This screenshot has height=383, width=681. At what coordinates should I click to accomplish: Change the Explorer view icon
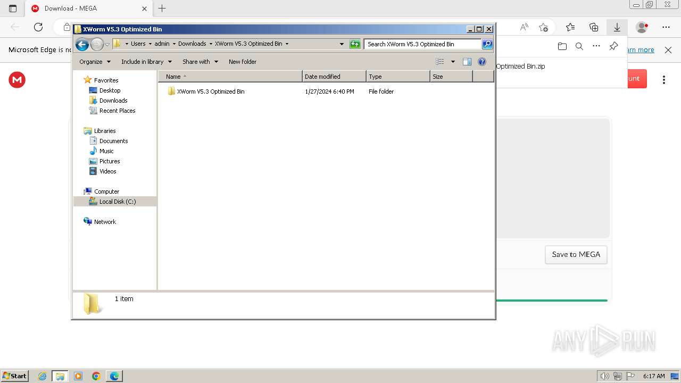440,62
